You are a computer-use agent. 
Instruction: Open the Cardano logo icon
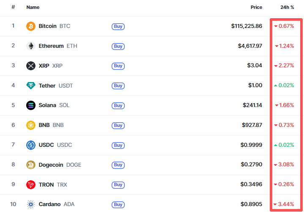31,204
